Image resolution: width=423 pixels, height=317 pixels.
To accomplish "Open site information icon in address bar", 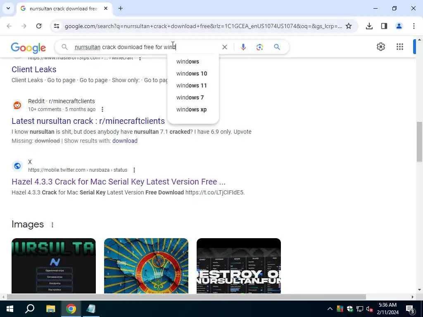I will (x=56, y=26).
